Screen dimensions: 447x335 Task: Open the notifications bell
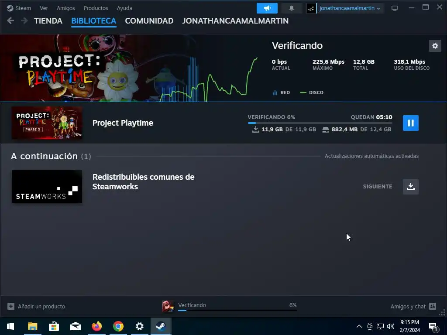[x=291, y=8]
